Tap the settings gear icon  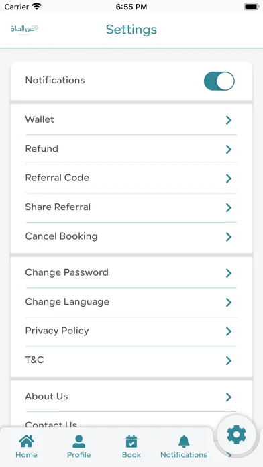click(x=236, y=435)
